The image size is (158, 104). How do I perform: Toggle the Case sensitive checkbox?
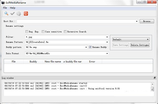pyautogui.click(x=43, y=32)
